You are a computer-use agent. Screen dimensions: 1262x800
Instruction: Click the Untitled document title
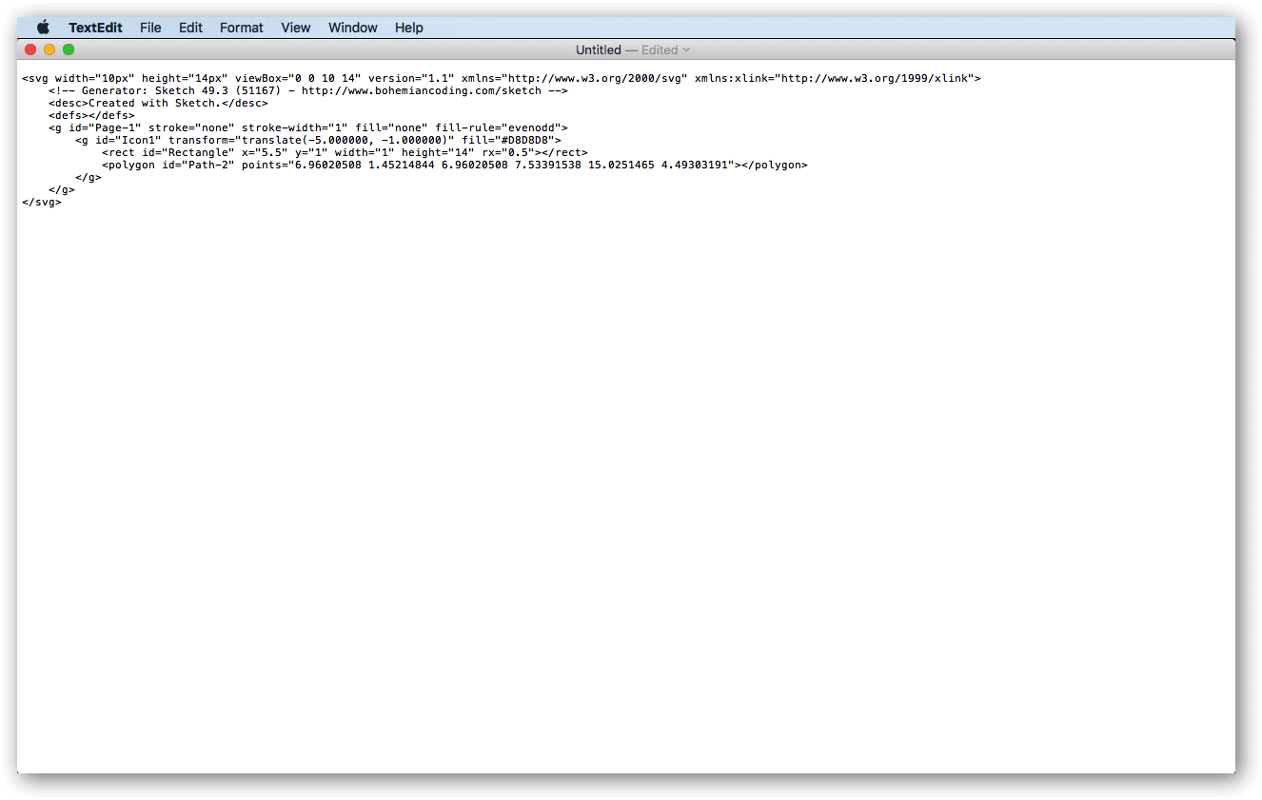[598, 49]
